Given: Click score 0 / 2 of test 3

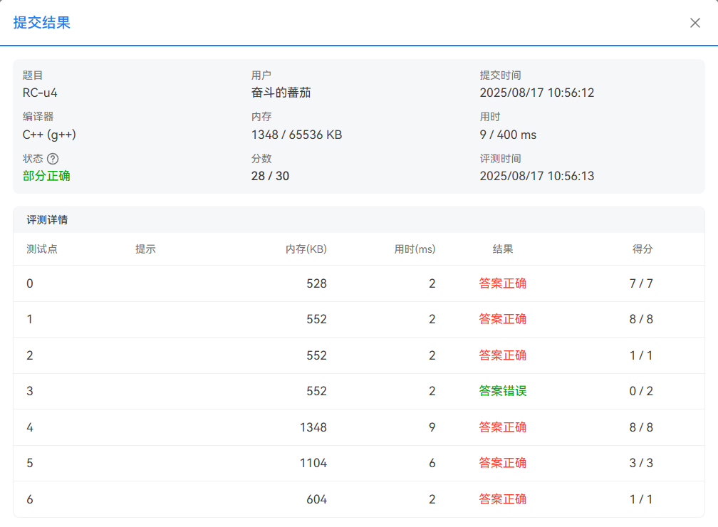Looking at the screenshot, I should pyautogui.click(x=641, y=391).
